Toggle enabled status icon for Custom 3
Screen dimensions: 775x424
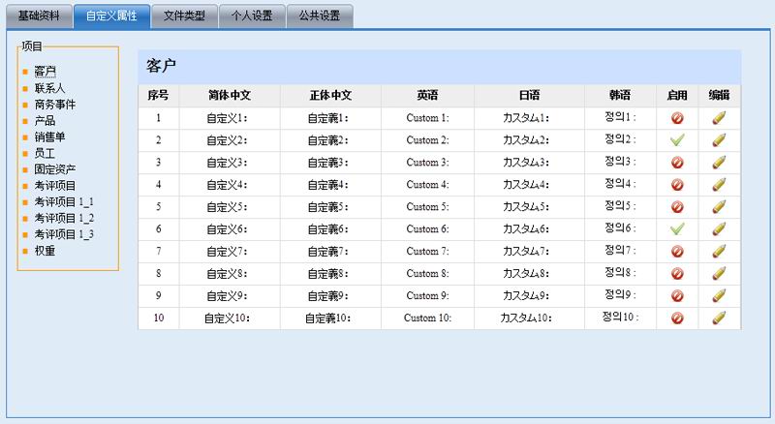[677, 163]
